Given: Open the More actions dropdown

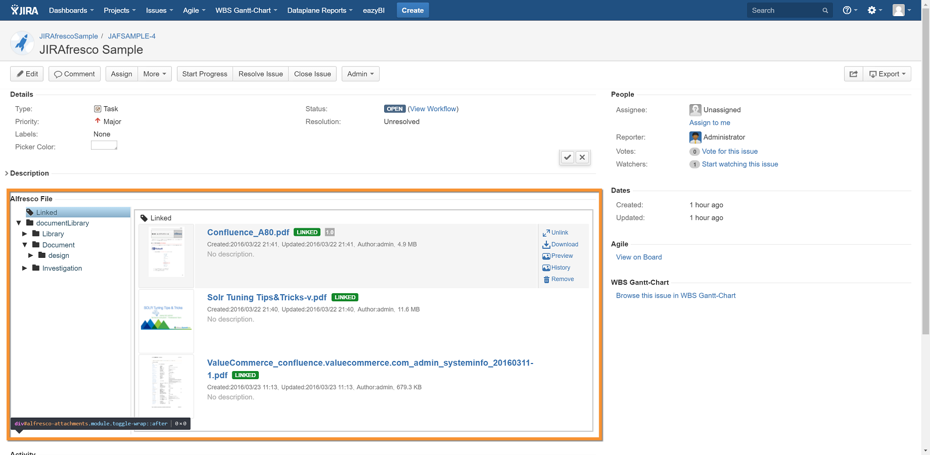Looking at the screenshot, I should (155, 74).
